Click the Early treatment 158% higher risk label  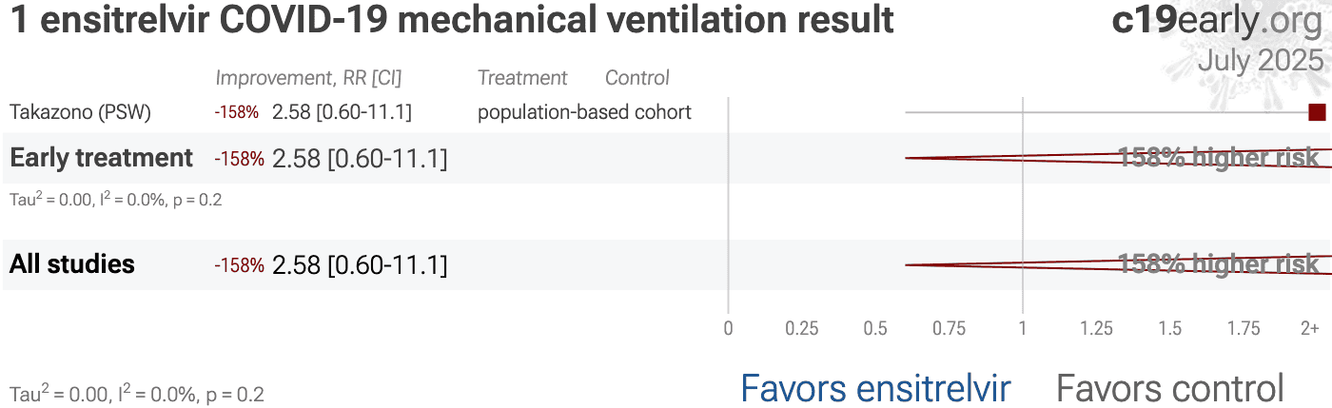tap(1219, 158)
